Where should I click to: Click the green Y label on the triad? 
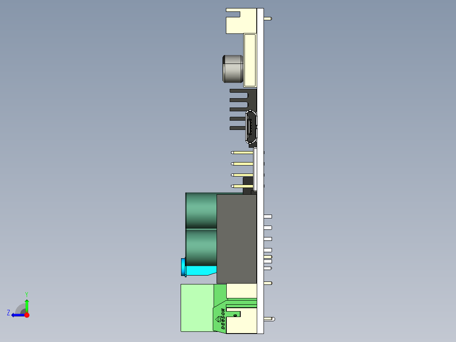coord(27,294)
